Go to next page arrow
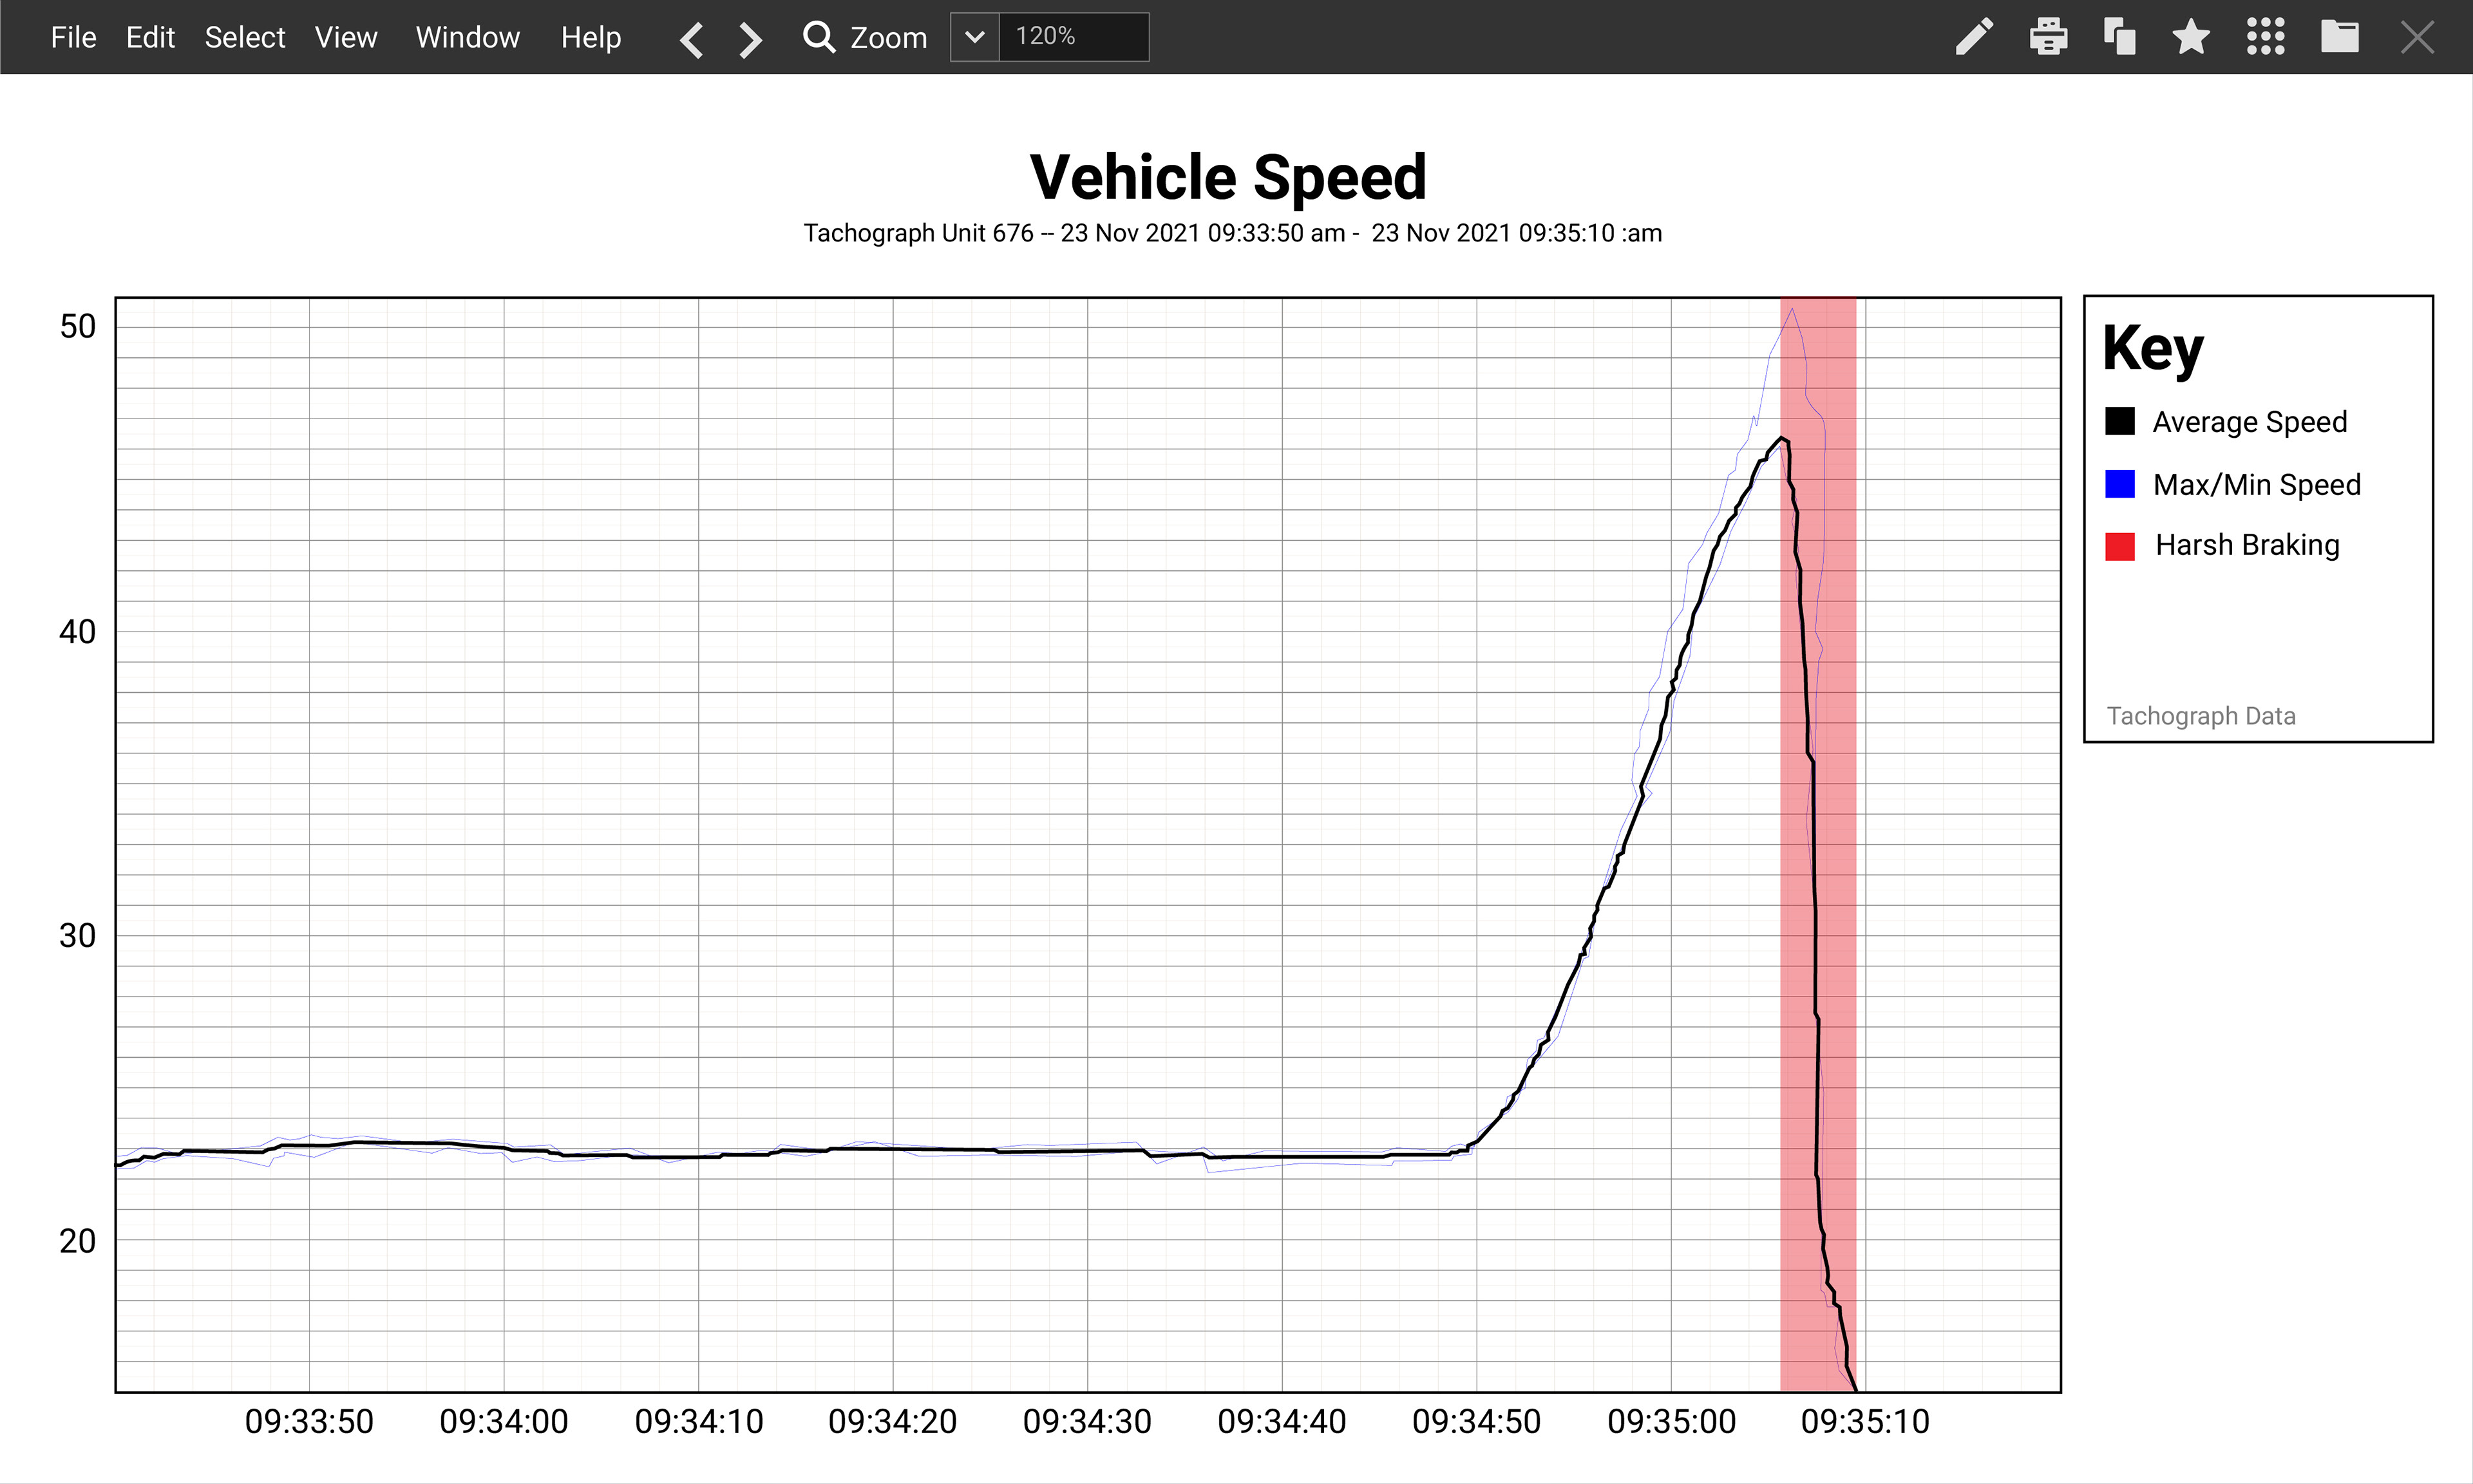Viewport: 2473px width, 1484px height. 751,40
